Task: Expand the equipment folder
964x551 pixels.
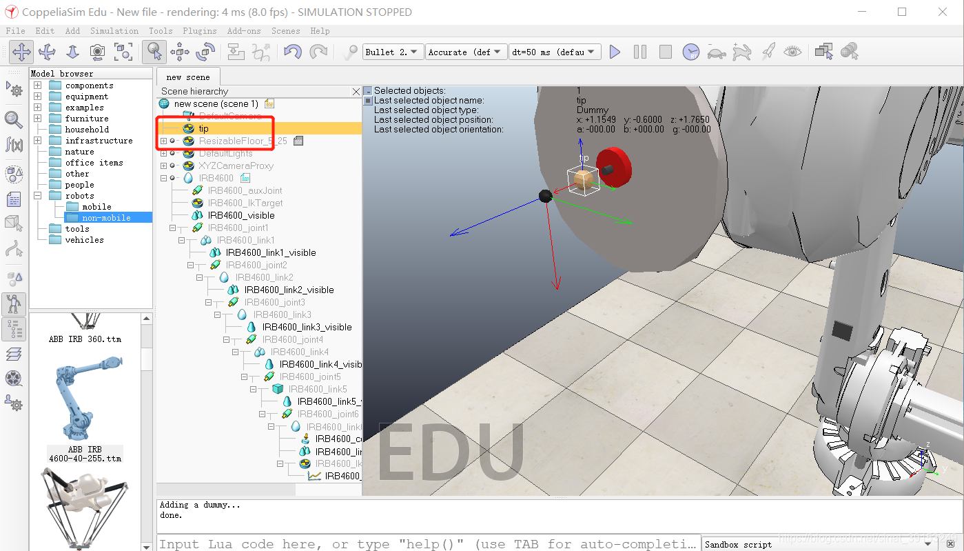Action: pos(38,97)
